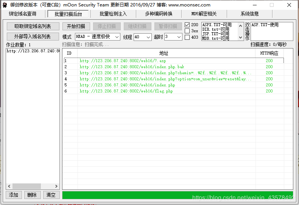
Task: Select DIR.txt-可用 in dictionary list
Action: click(x=216, y=30)
